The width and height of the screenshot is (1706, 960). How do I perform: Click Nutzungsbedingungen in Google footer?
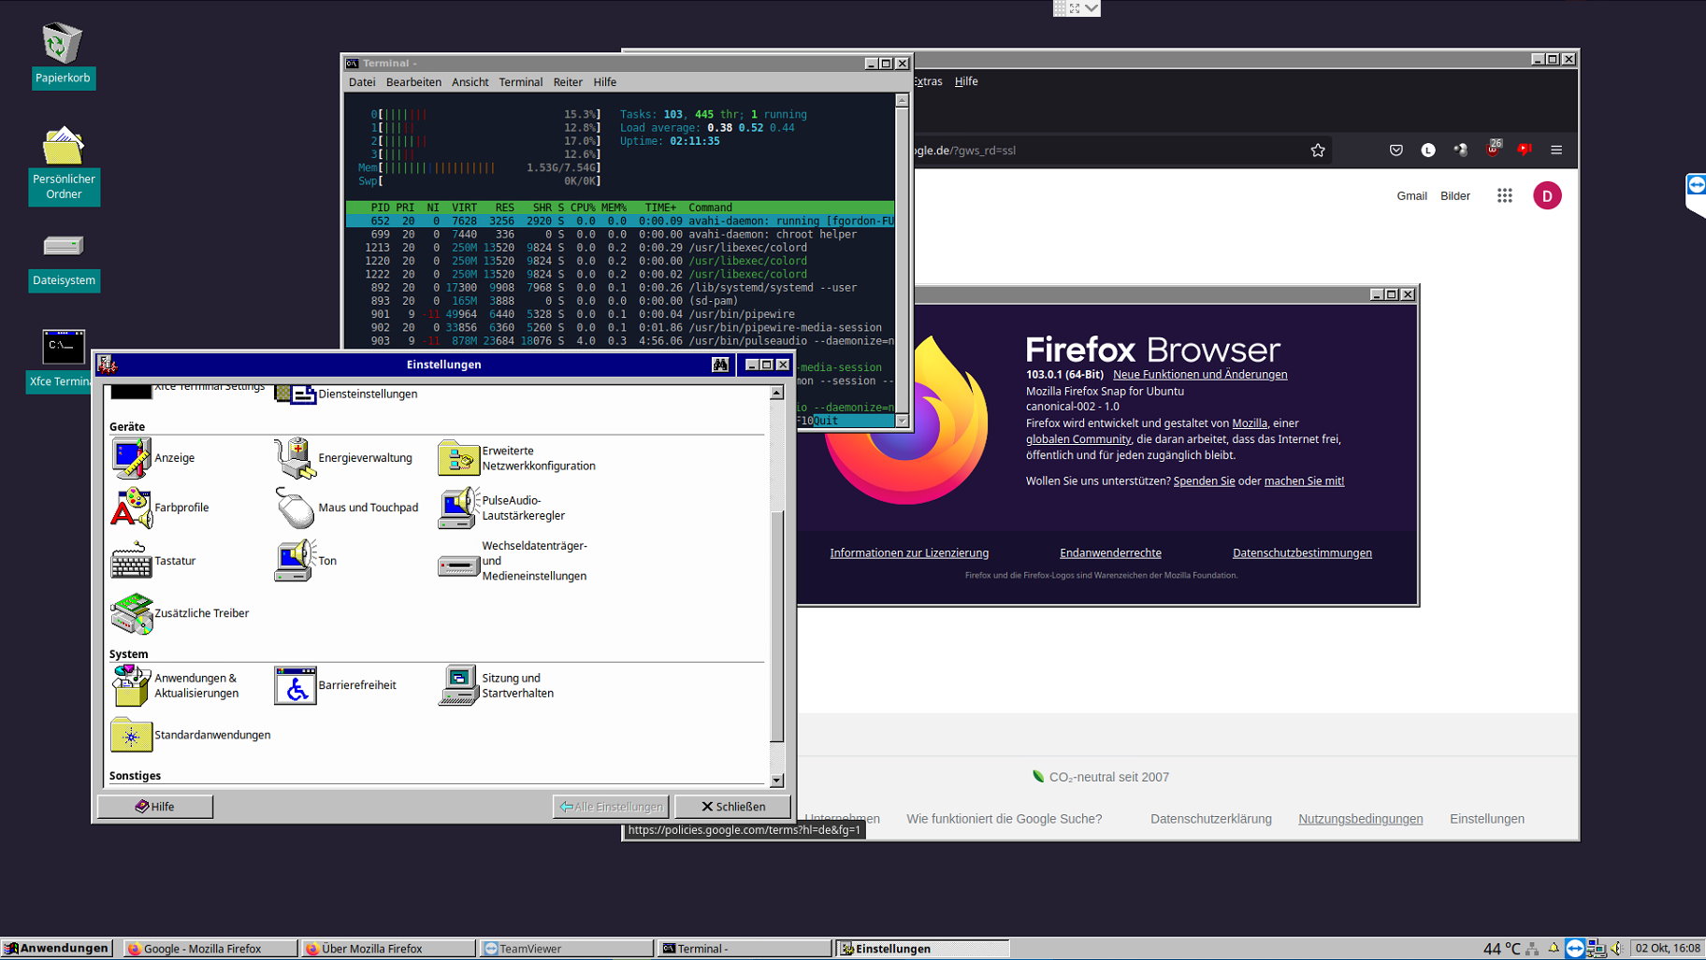coord(1361,819)
